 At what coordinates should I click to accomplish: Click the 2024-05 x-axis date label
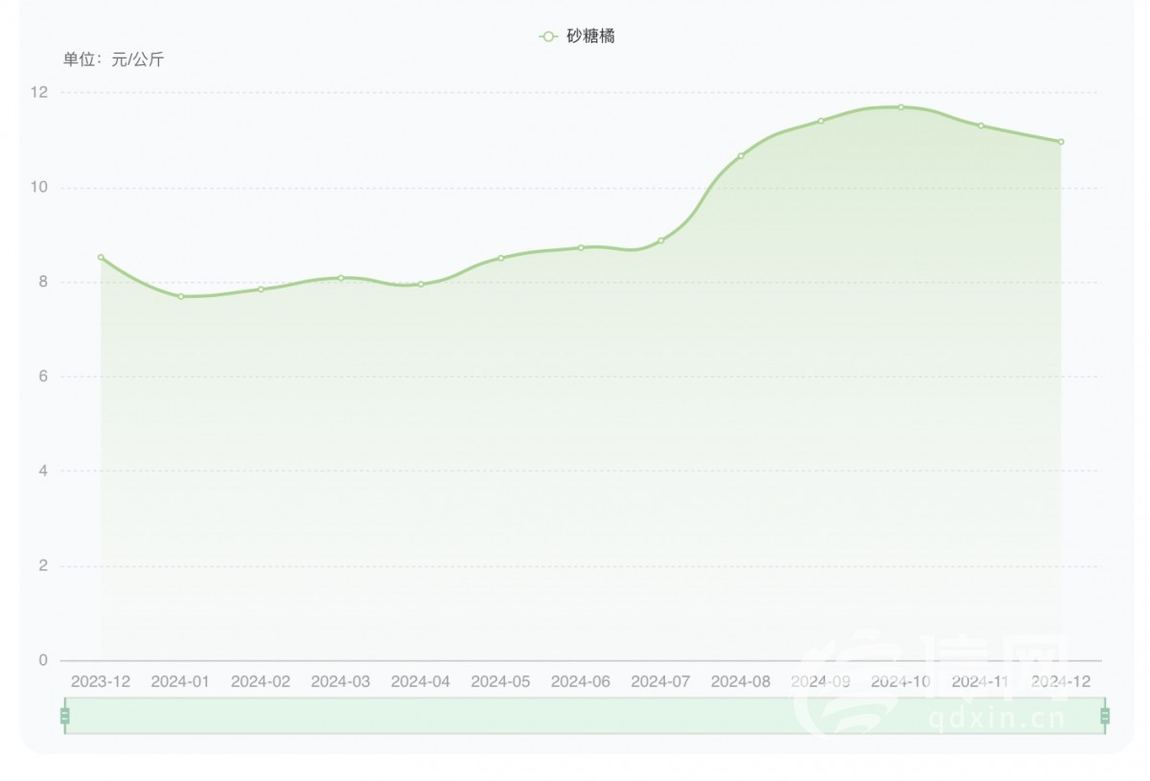pyautogui.click(x=500, y=681)
